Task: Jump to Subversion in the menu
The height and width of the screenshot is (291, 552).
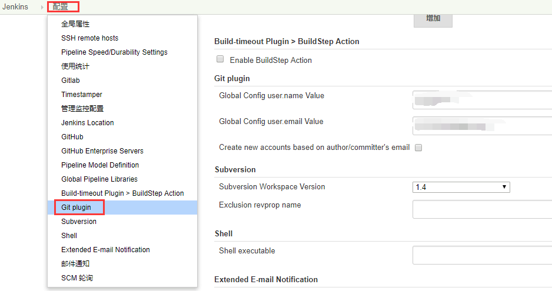Action: (x=79, y=221)
